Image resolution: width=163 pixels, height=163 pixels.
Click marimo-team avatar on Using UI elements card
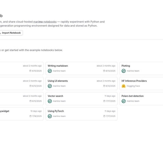coord(50,86)
